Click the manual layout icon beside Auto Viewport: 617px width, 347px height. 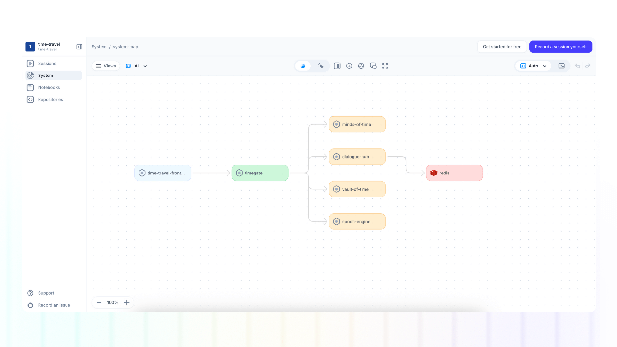tap(561, 66)
